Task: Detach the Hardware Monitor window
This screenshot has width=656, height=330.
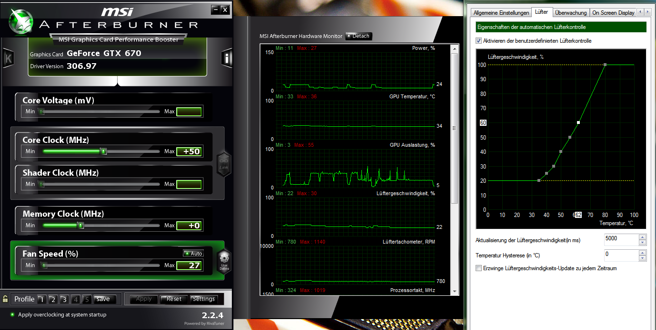Action: point(358,36)
